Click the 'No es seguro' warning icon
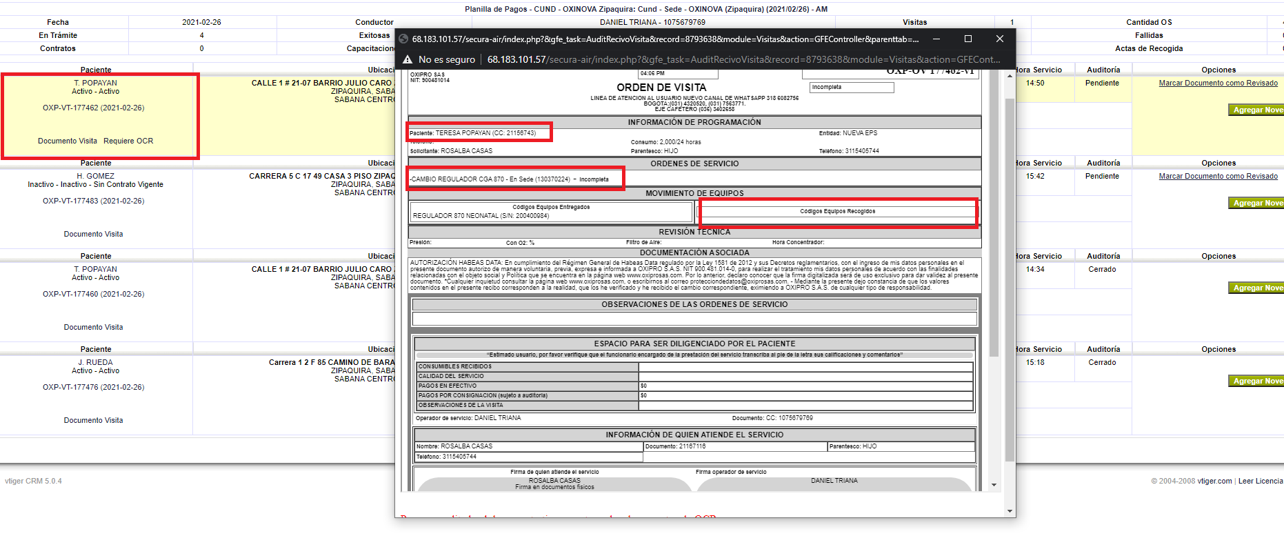1284x536 pixels. pyautogui.click(x=408, y=59)
